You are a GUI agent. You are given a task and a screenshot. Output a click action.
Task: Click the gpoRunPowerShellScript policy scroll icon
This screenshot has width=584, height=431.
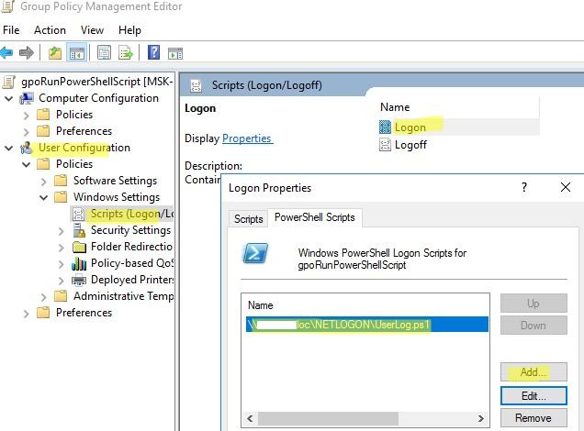tap(8, 82)
